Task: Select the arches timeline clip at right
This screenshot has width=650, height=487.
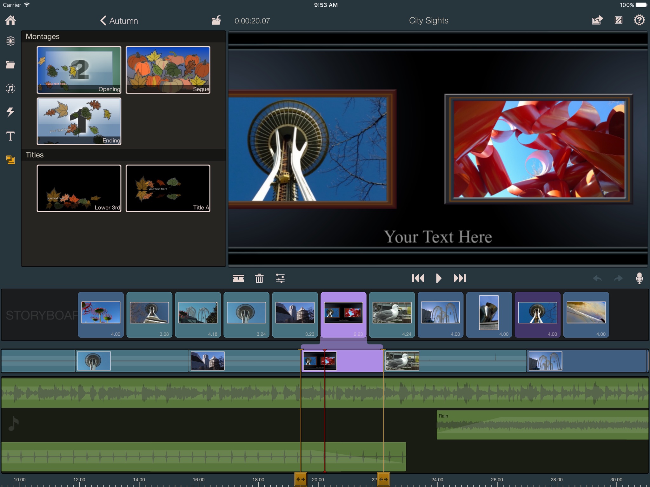Action: pos(587,361)
